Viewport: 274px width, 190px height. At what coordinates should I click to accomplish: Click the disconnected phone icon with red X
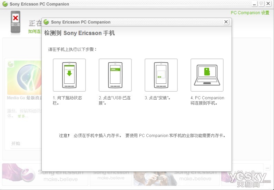point(16,22)
